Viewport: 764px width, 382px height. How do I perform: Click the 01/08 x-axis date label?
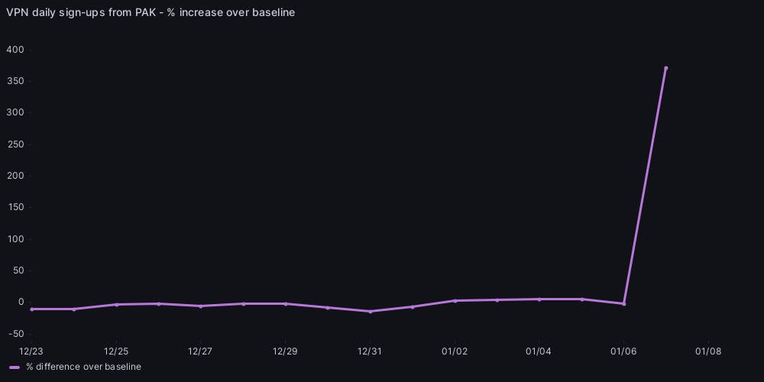(708, 351)
